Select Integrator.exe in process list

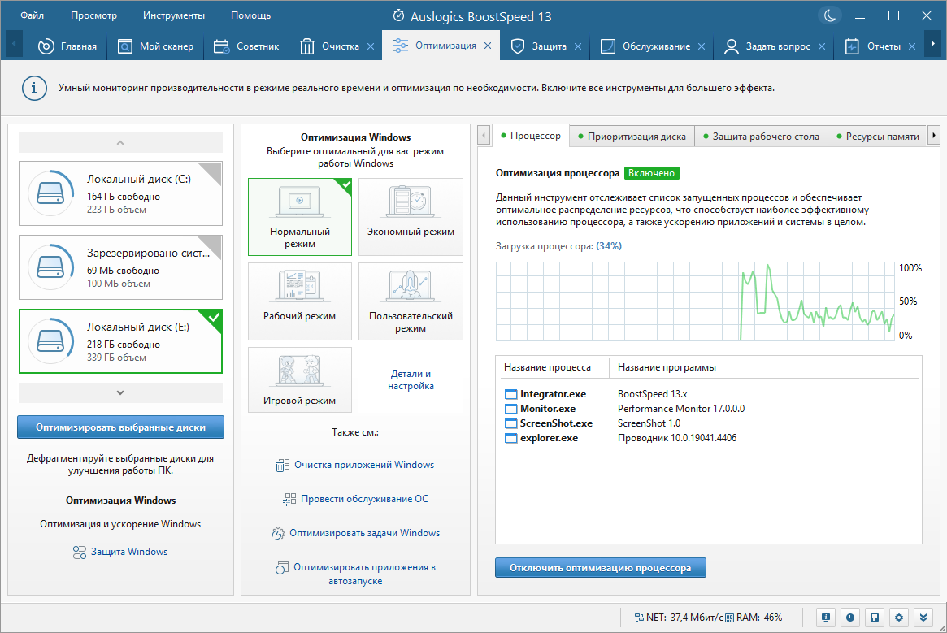click(553, 394)
